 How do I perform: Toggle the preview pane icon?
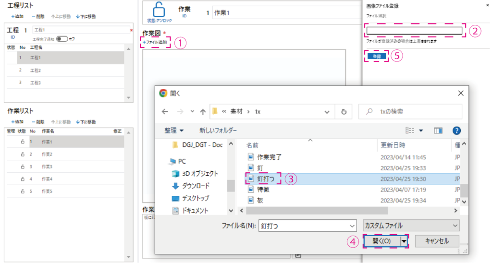[438, 131]
